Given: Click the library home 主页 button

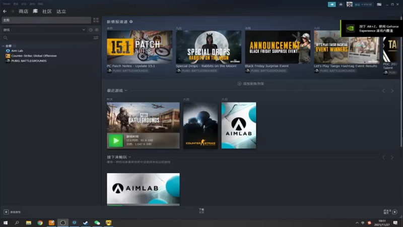Looking at the screenshot, I should pos(46,20).
